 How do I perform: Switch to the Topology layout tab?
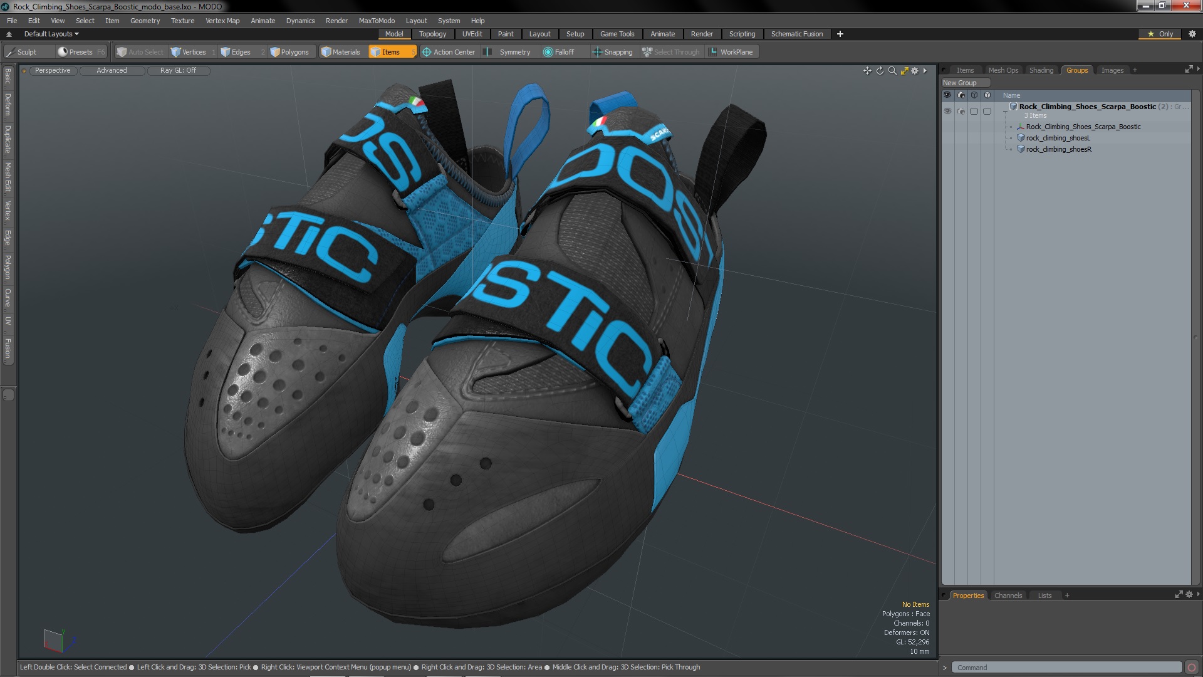coord(432,34)
